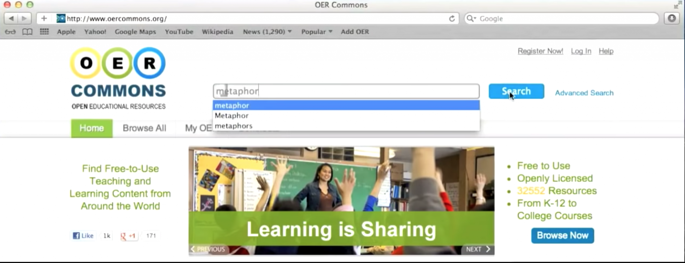This screenshot has height=263, width=685.
Task: Click the Google +1 button
Action: [x=129, y=236]
